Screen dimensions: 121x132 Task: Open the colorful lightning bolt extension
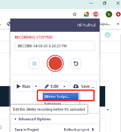tap(86, 14)
